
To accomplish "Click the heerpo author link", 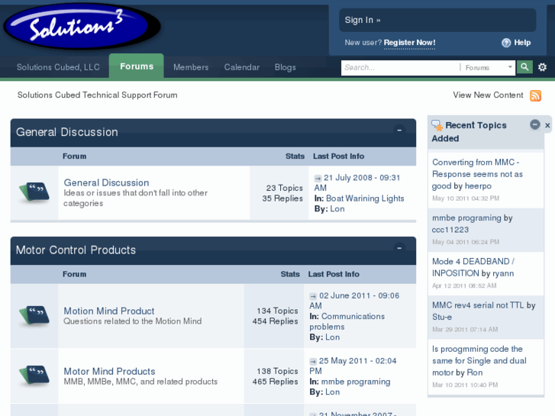I will pos(478,186).
